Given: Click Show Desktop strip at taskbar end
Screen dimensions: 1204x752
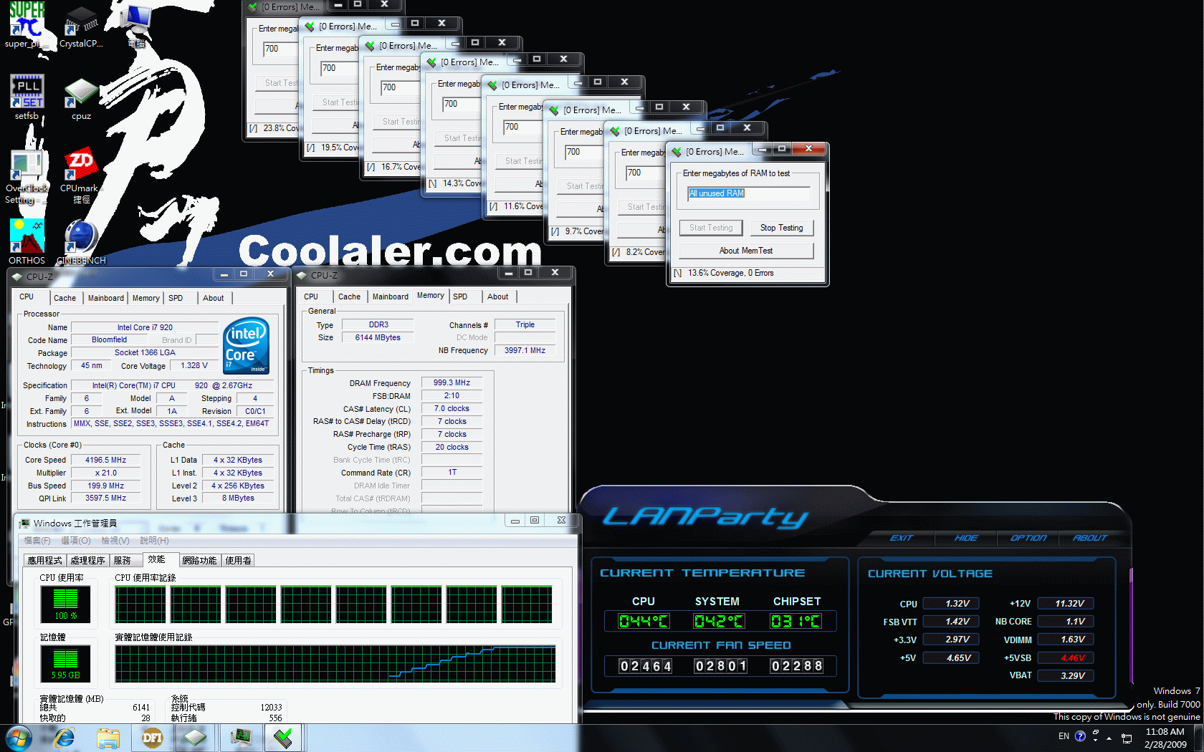Looking at the screenshot, I should click(1199, 738).
